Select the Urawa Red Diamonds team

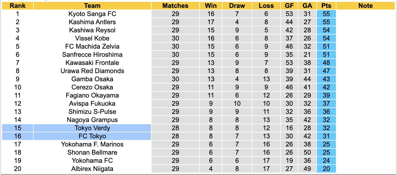pyautogui.click(x=92, y=71)
